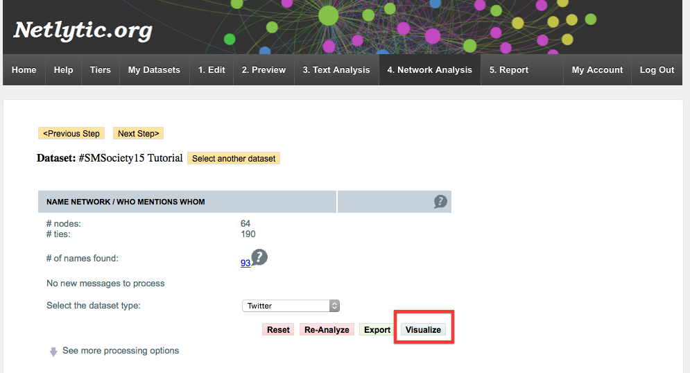This screenshot has height=373, width=690.
Task: Click the 'No new messages to process' text
Action: [x=105, y=284]
